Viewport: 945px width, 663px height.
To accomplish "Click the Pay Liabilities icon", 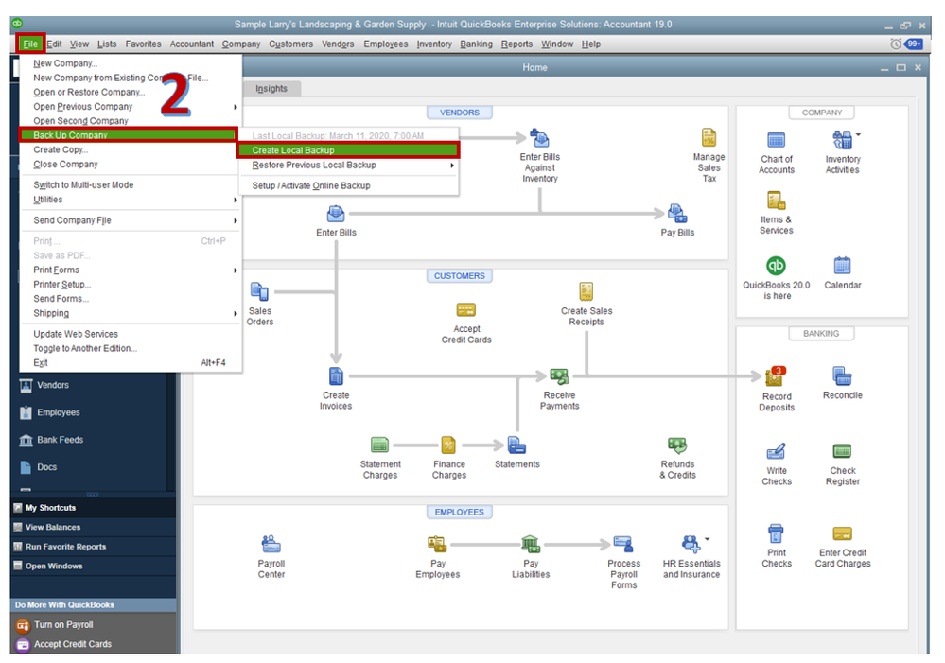I will coord(531,544).
